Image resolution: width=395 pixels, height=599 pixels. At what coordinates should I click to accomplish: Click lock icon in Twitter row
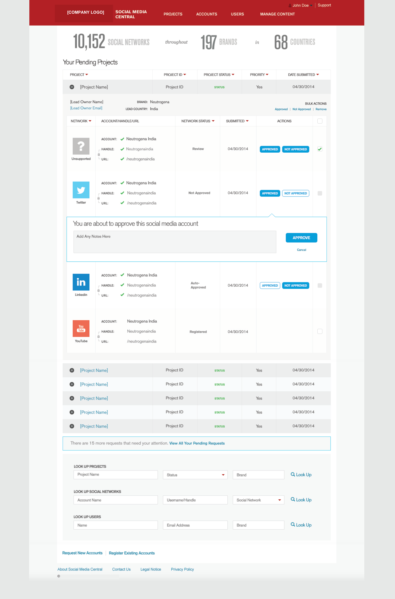(98, 198)
